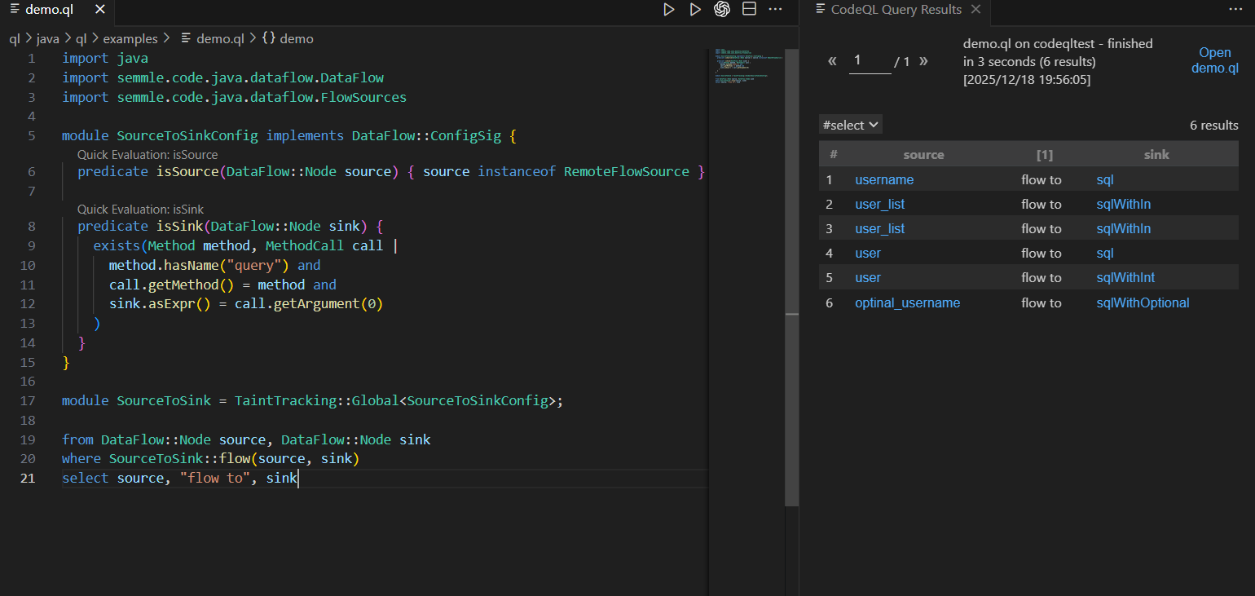Click the ChatGPT icon in editor toolbar
Screen dimensions: 1255x596
click(721, 10)
